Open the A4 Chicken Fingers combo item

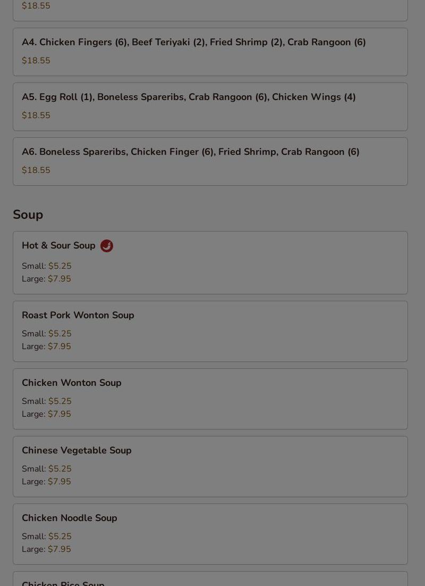[210, 52]
